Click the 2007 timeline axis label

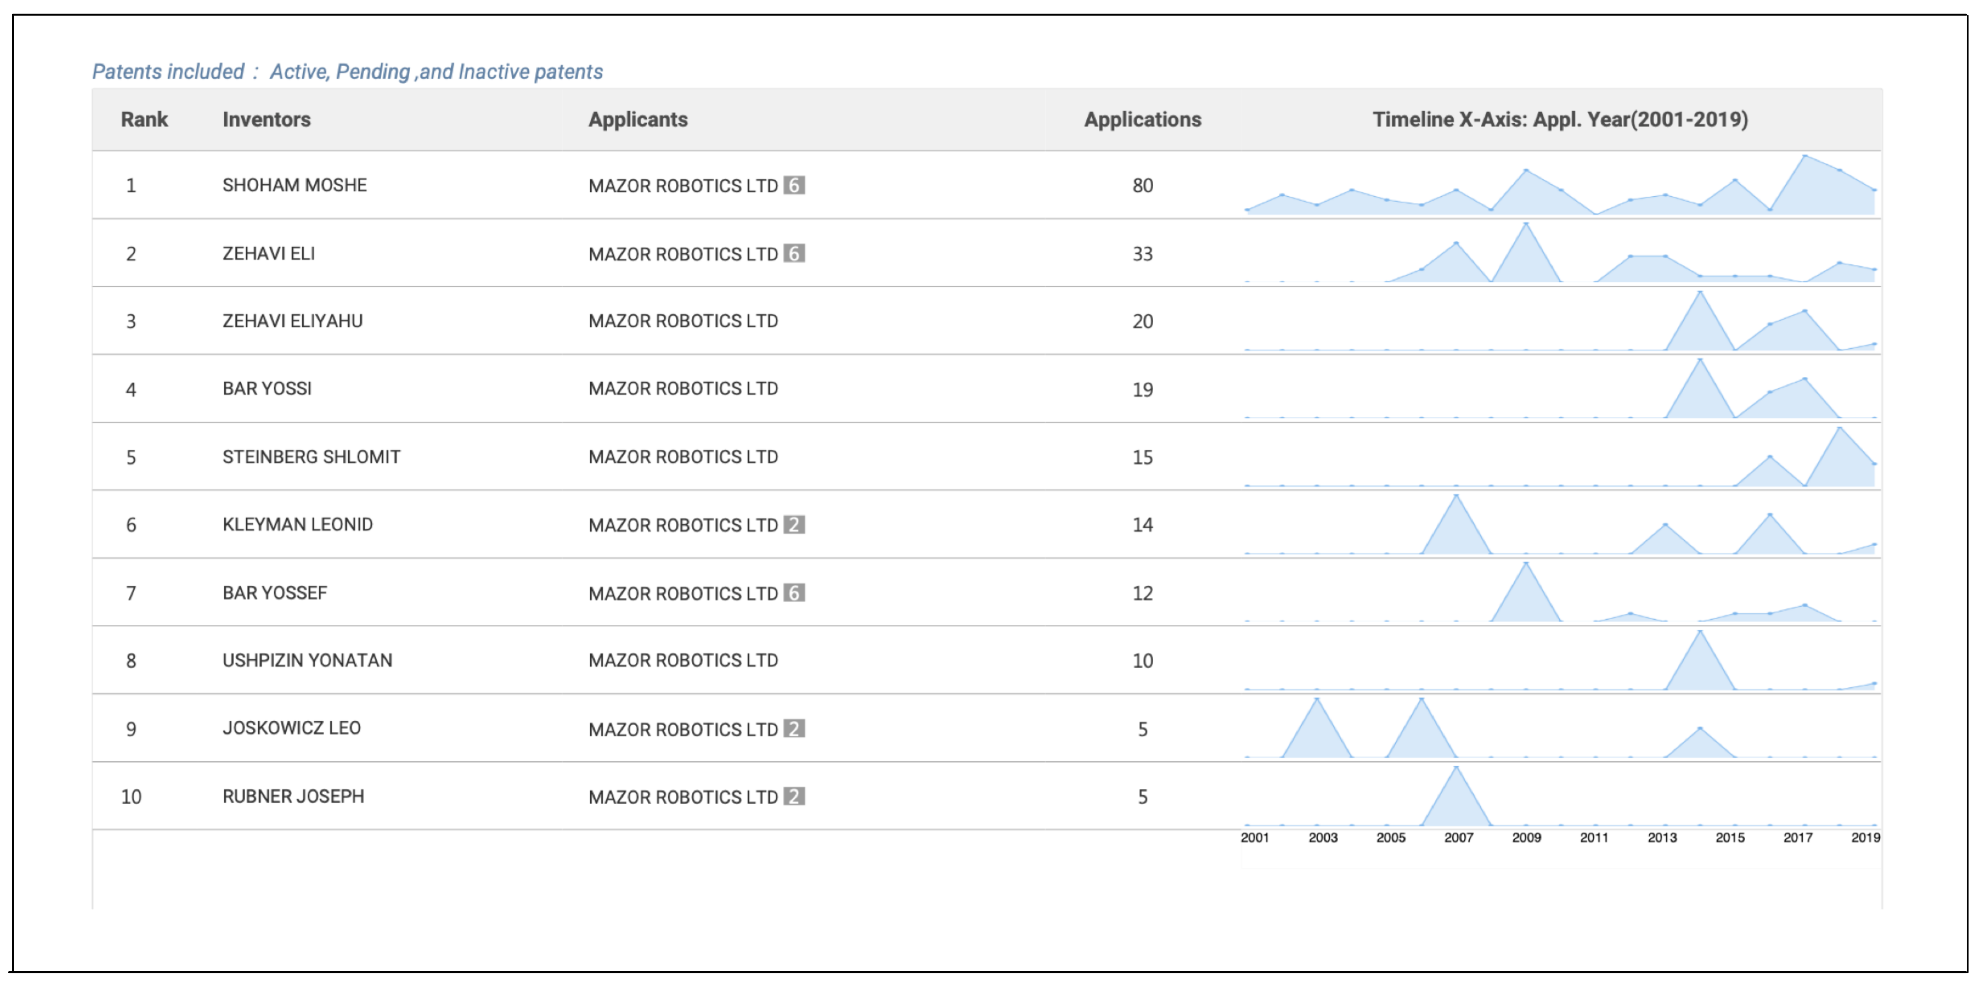point(1459,838)
